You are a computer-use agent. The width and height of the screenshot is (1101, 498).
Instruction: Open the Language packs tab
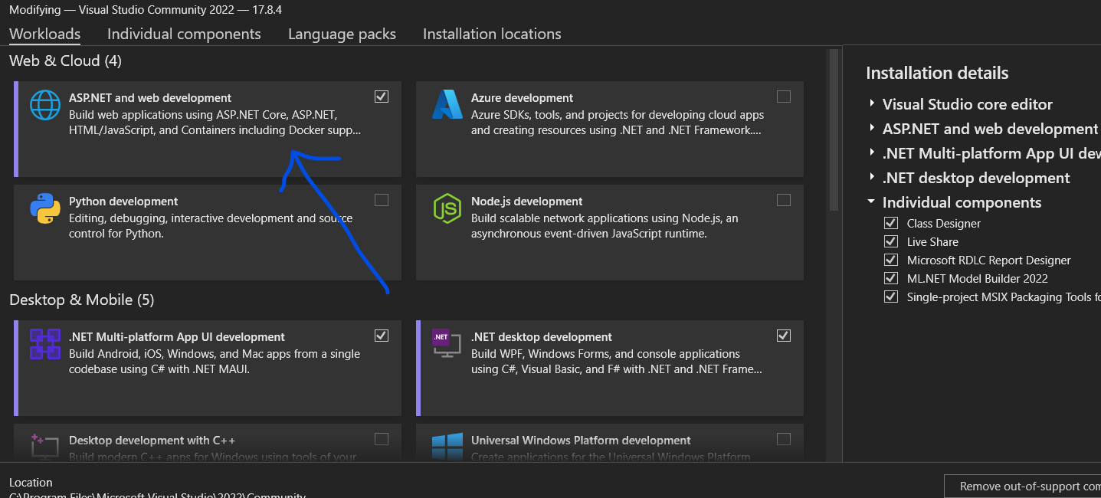point(342,34)
